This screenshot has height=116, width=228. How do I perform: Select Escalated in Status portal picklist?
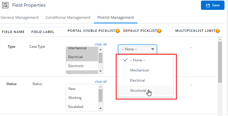click(76, 107)
